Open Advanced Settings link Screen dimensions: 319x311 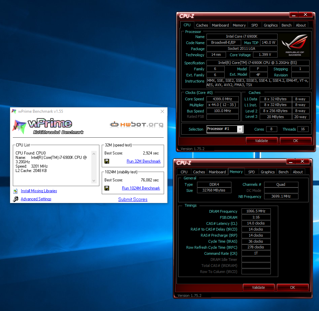[x=36, y=199]
